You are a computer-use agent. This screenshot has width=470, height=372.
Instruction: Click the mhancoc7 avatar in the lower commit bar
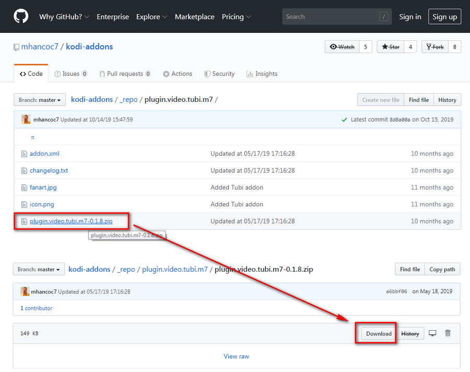coord(25,292)
